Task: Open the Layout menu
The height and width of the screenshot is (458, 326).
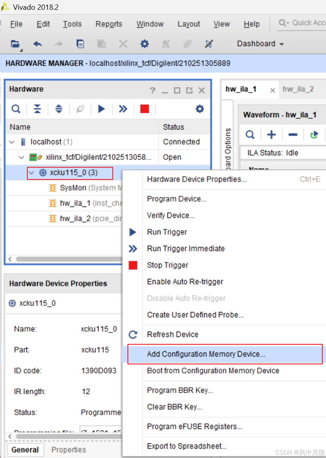Action: [189, 24]
